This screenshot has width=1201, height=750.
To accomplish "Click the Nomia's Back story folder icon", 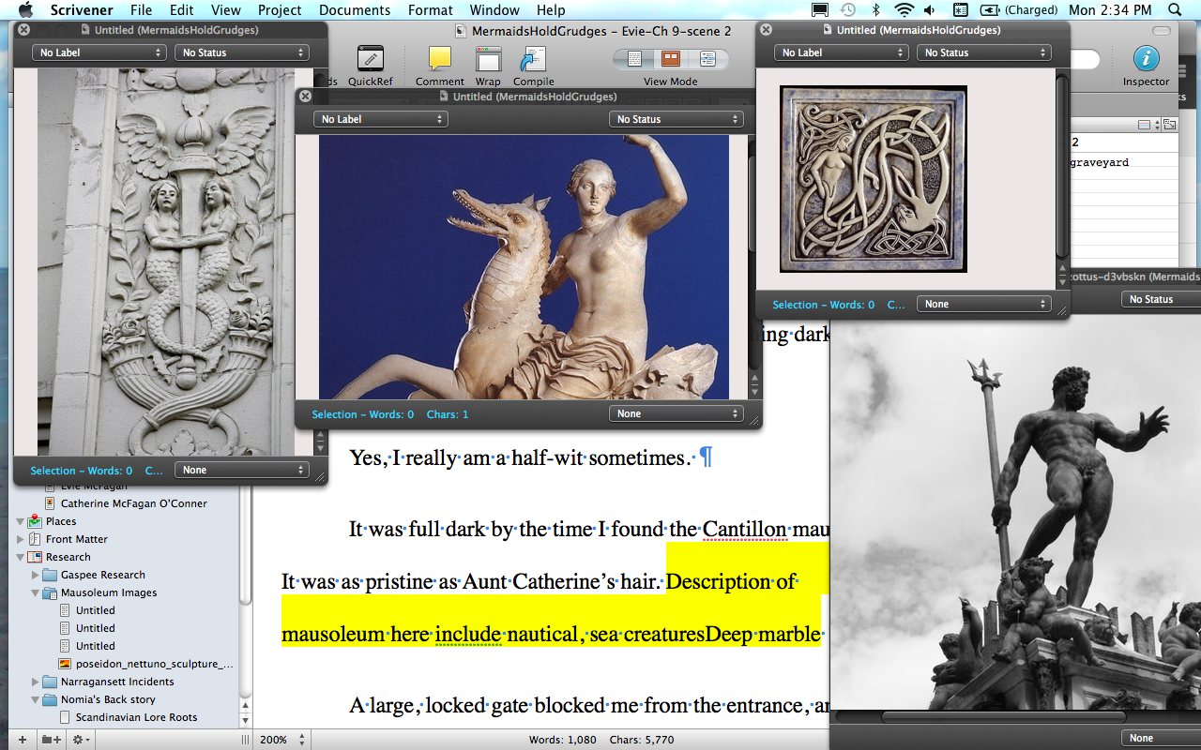I will click(x=51, y=699).
